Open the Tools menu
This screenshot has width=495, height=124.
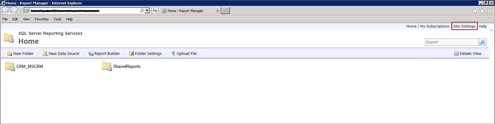tap(57, 19)
